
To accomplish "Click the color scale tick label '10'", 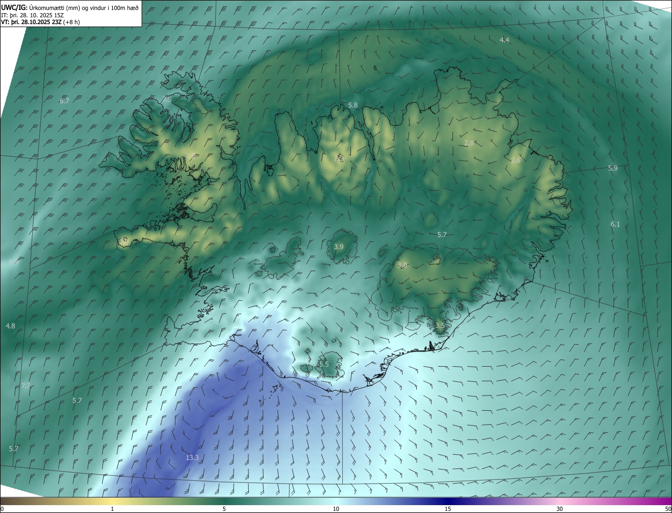I will click(x=336, y=509).
